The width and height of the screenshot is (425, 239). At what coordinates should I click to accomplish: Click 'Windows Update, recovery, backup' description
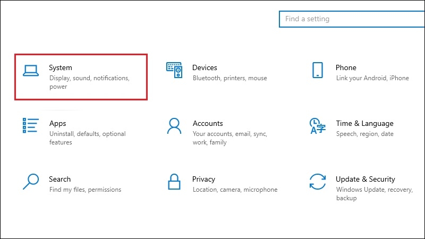pos(375,194)
